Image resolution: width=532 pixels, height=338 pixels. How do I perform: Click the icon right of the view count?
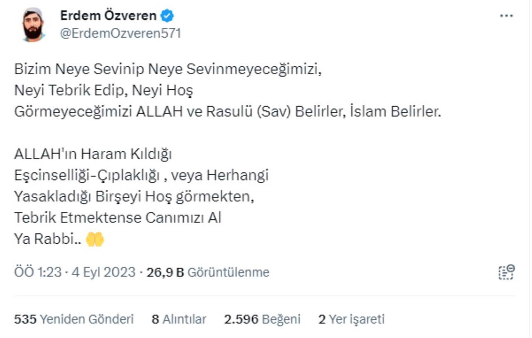pyautogui.click(x=506, y=272)
